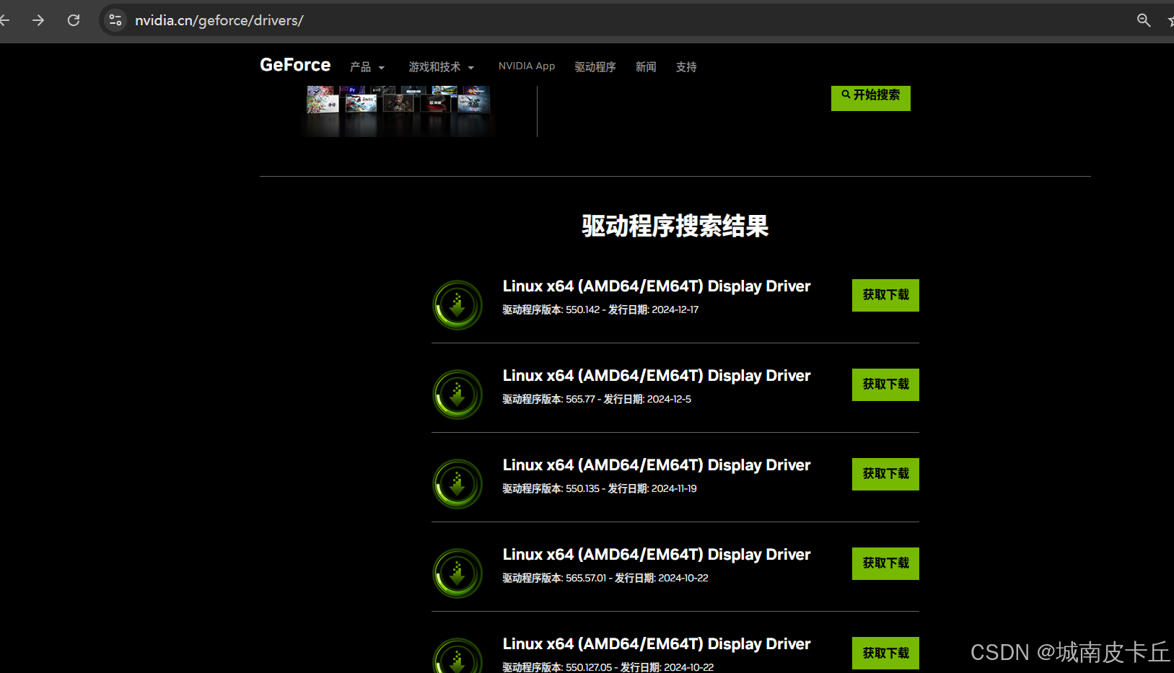Image resolution: width=1174 pixels, height=673 pixels.
Task: Click version text 565.77 release date 2024-12-5
Action: coord(597,399)
